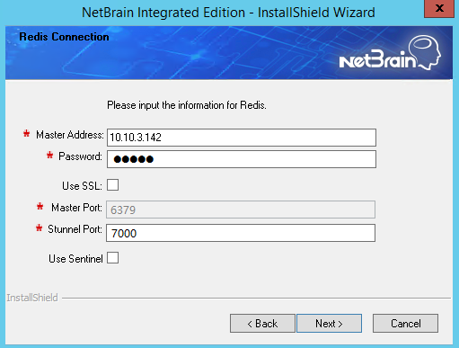
Task: Focus the Password field
Action: click(x=242, y=159)
